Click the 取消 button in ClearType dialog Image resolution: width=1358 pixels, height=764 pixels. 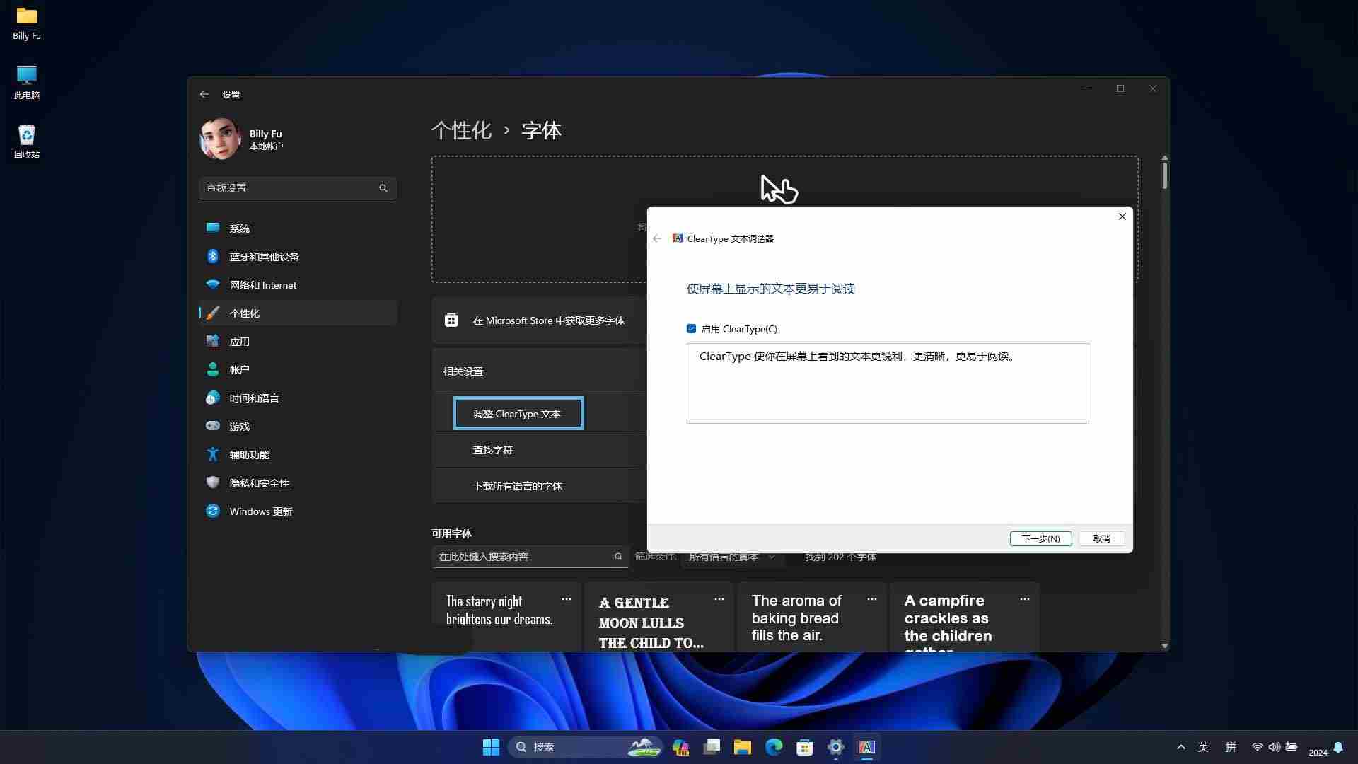click(x=1101, y=538)
